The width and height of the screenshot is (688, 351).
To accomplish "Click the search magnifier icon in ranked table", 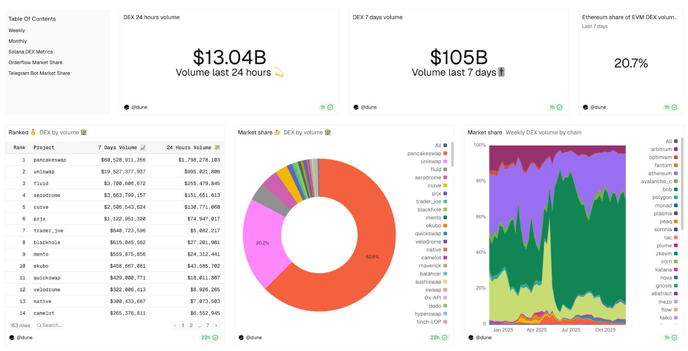I will tap(39, 325).
